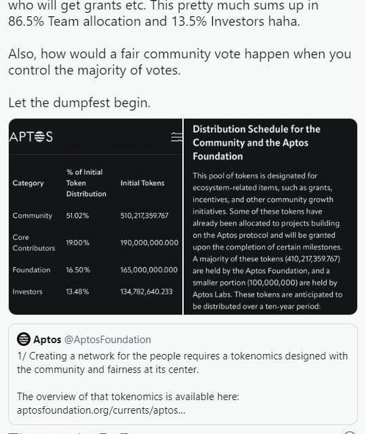Click the hamburger menu icon in Aptos screenshot

point(176,137)
